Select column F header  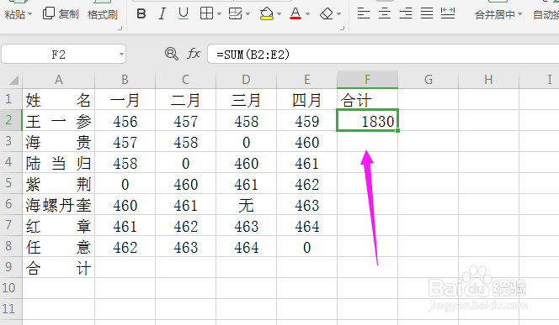tap(368, 80)
